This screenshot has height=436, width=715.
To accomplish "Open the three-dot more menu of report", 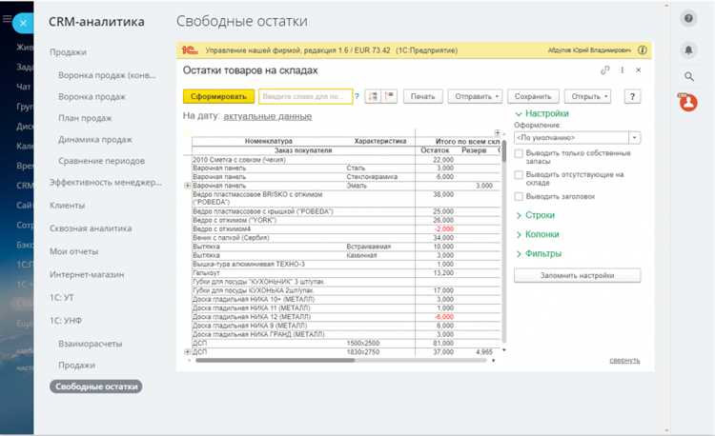I will (622, 70).
